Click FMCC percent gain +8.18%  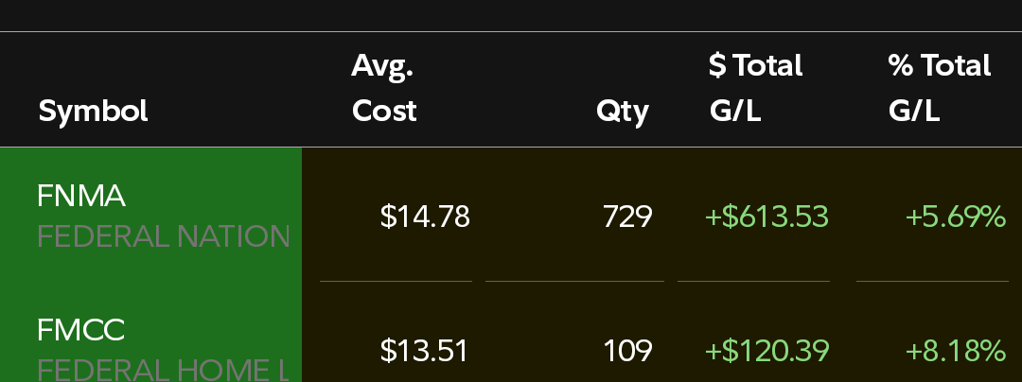click(956, 352)
